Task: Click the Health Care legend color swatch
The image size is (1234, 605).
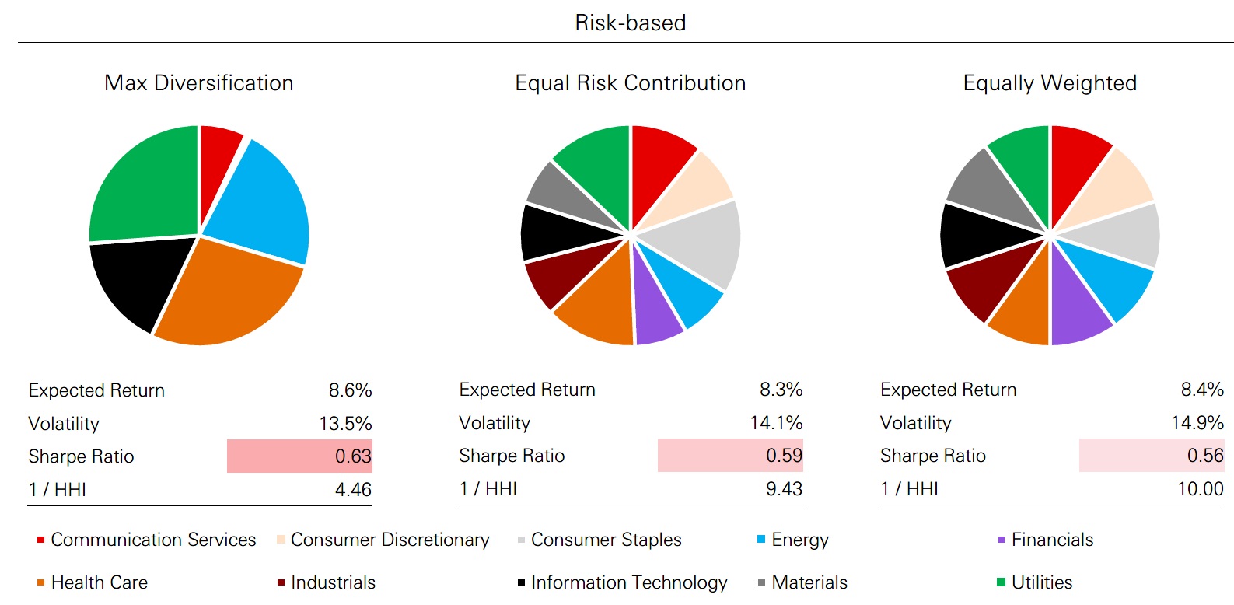Action: (x=40, y=582)
